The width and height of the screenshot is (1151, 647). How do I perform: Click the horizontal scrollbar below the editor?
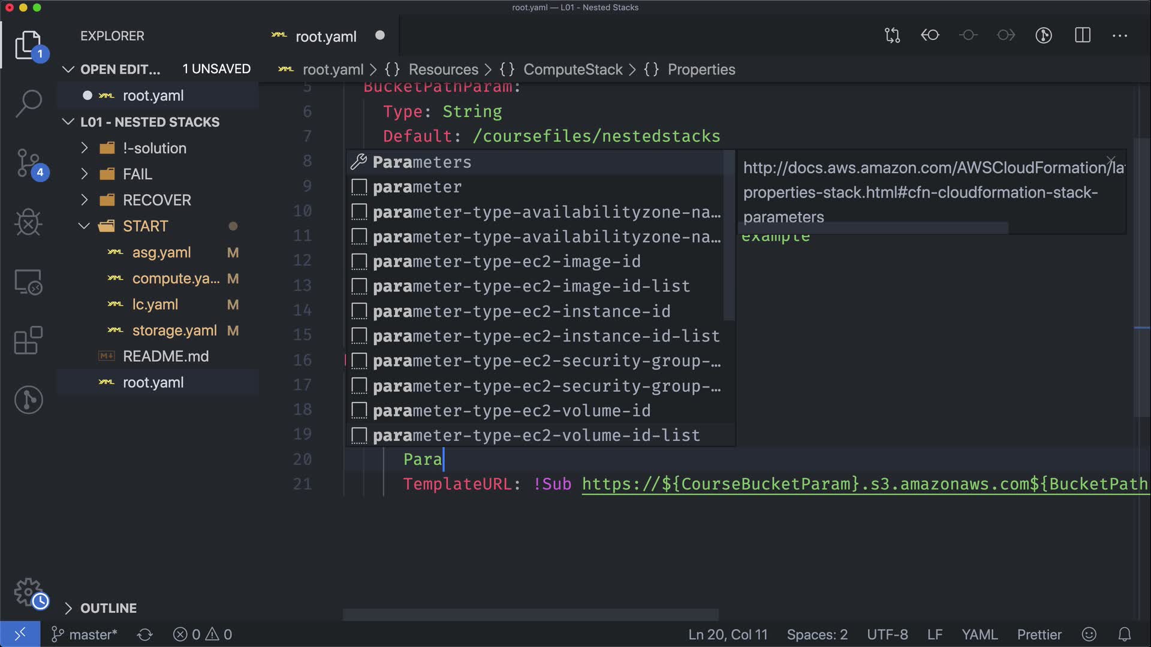pyautogui.click(x=531, y=615)
